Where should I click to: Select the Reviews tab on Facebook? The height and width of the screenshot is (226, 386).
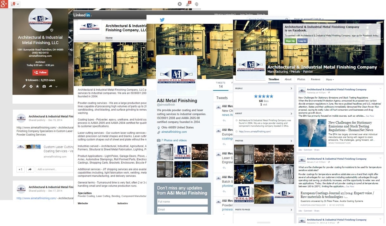(x=315, y=79)
